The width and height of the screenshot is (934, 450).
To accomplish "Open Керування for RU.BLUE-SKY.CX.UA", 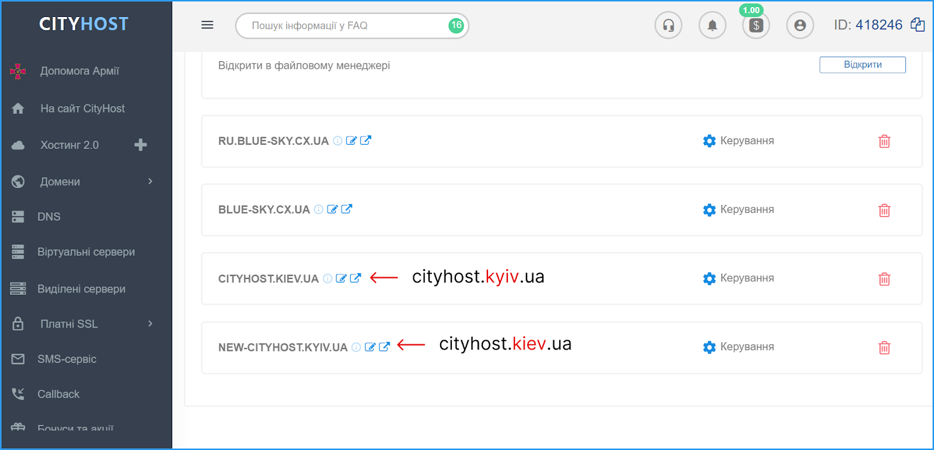I will coord(738,141).
